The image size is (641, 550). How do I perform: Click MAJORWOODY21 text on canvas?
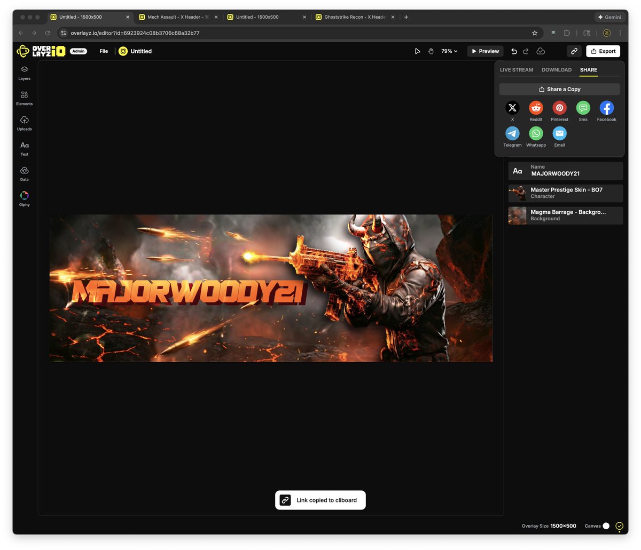coord(190,292)
